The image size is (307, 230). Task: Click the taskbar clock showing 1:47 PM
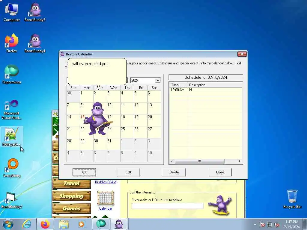(x=292, y=224)
